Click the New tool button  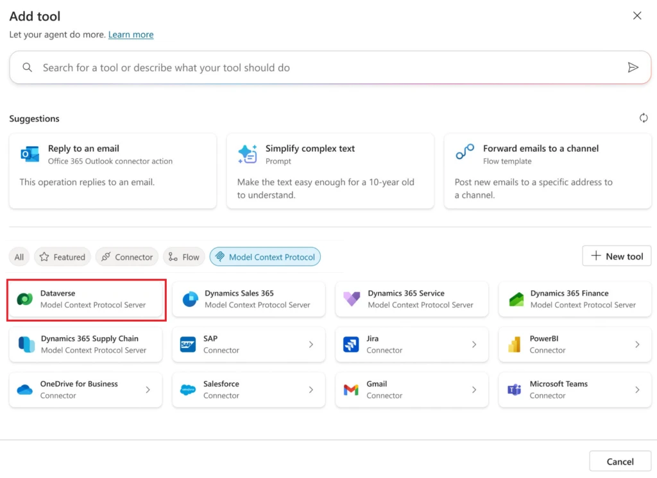pos(616,256)
